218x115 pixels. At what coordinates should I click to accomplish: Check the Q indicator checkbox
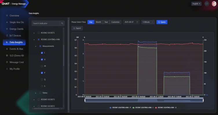pos(42,80)
